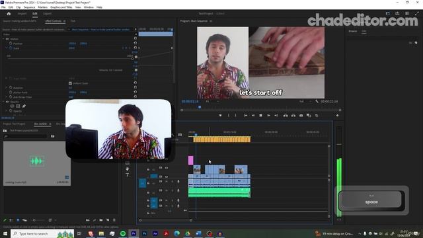Open the Program monitor button editor

point(337,116)
